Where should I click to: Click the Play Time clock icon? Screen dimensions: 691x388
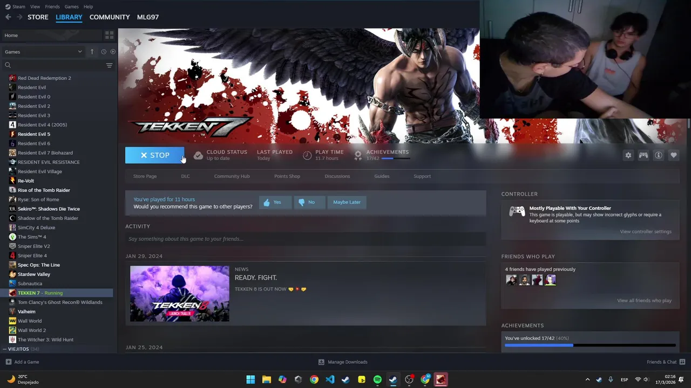click(307, 155)
